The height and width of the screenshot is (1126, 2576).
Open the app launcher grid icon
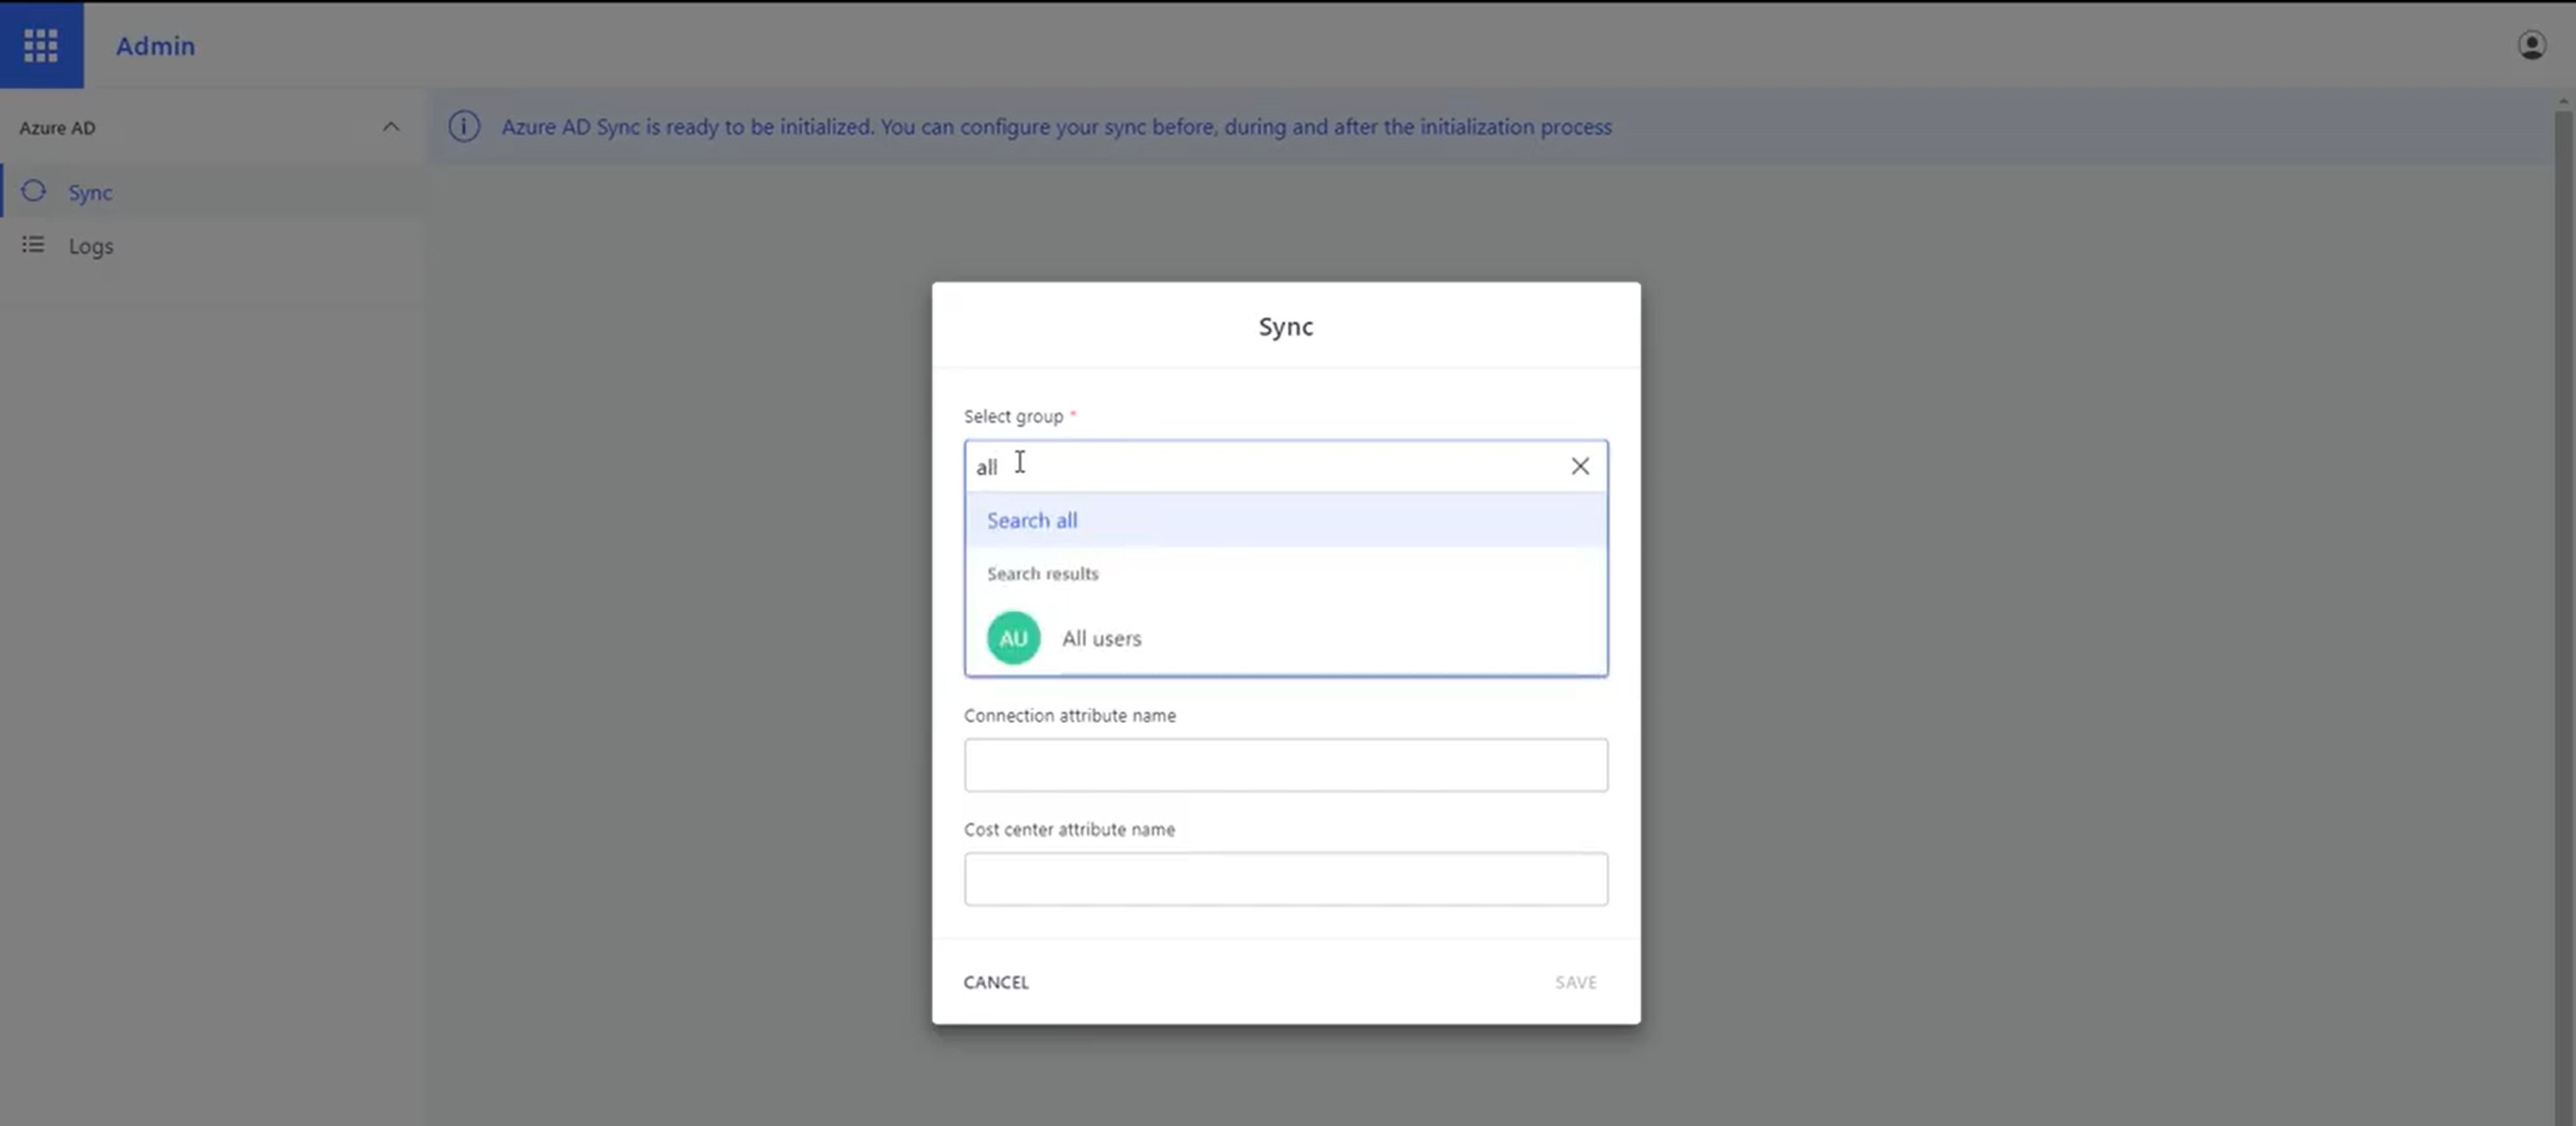point(41,45)
